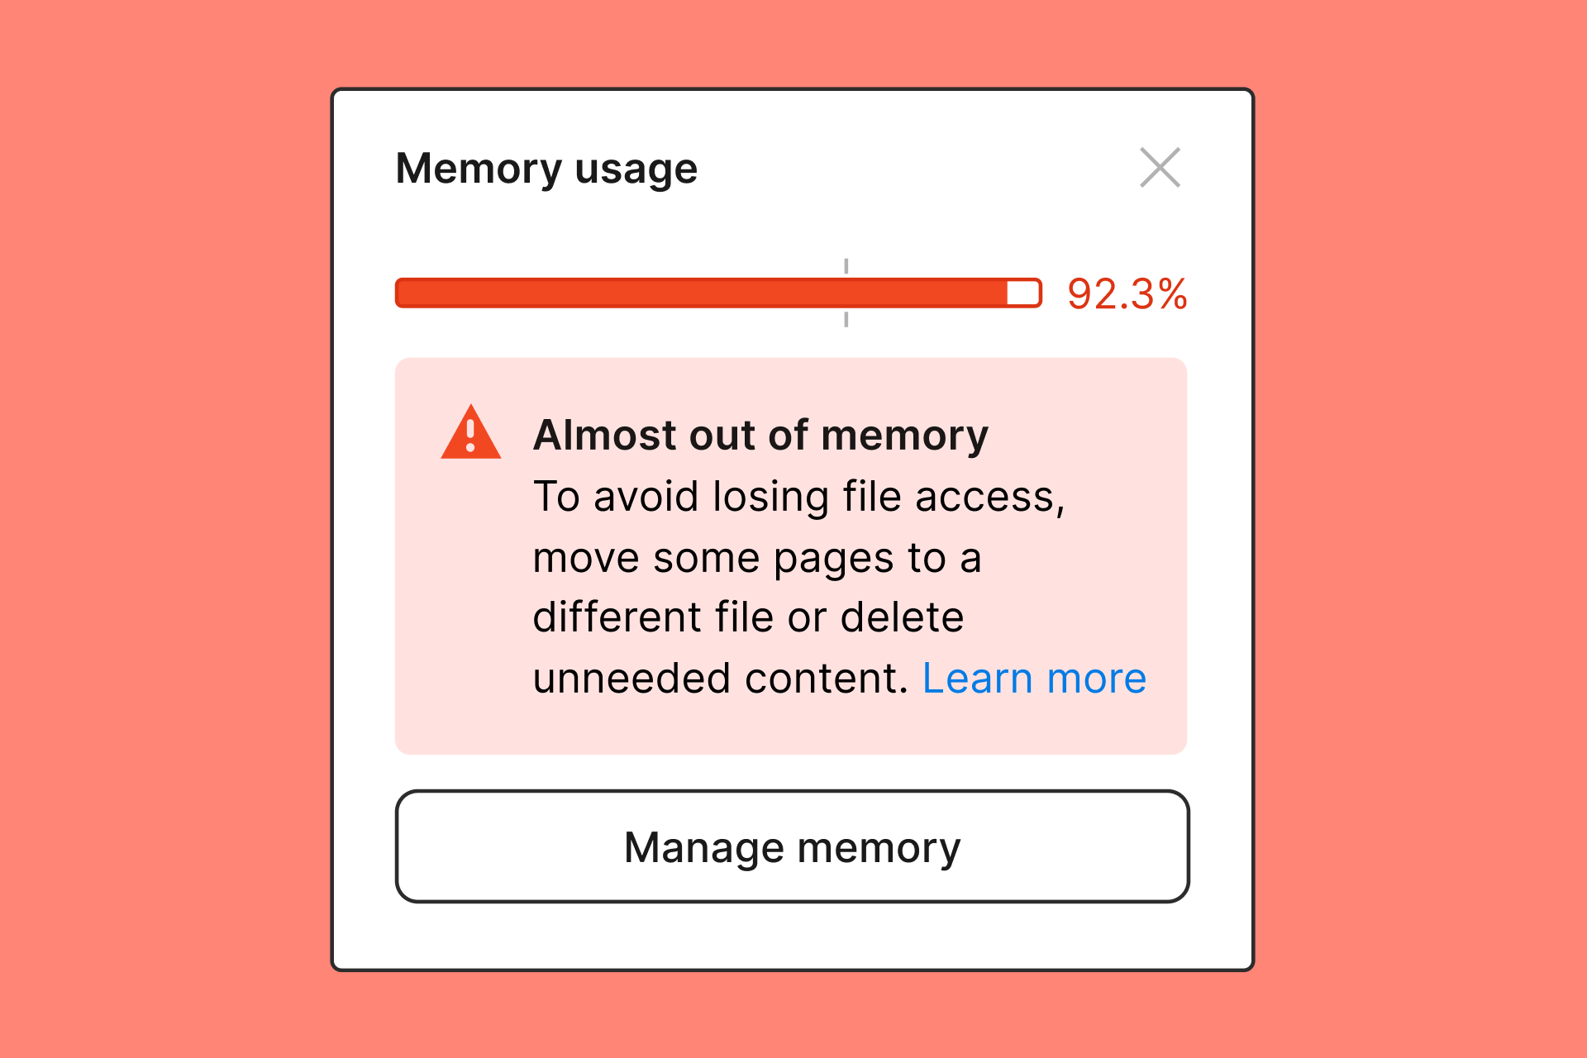Open the Learn more link
The width and height of the screenshot is (1587, 1058).
1034,679
